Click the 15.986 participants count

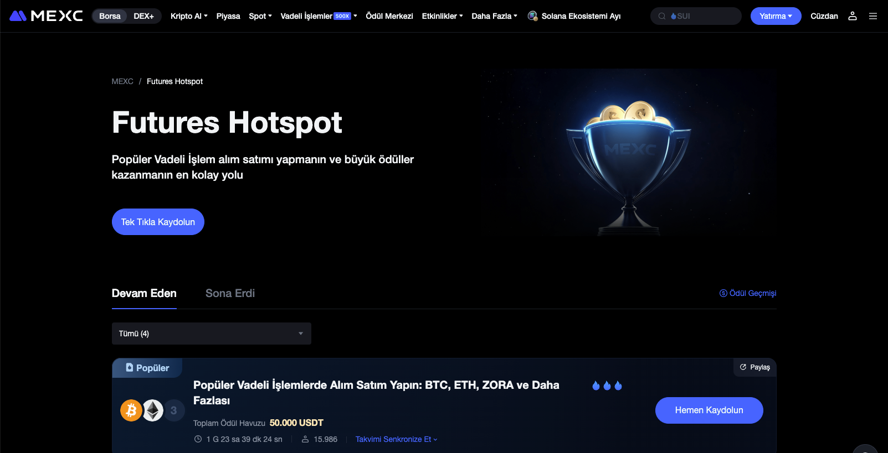tap(326, 439)
